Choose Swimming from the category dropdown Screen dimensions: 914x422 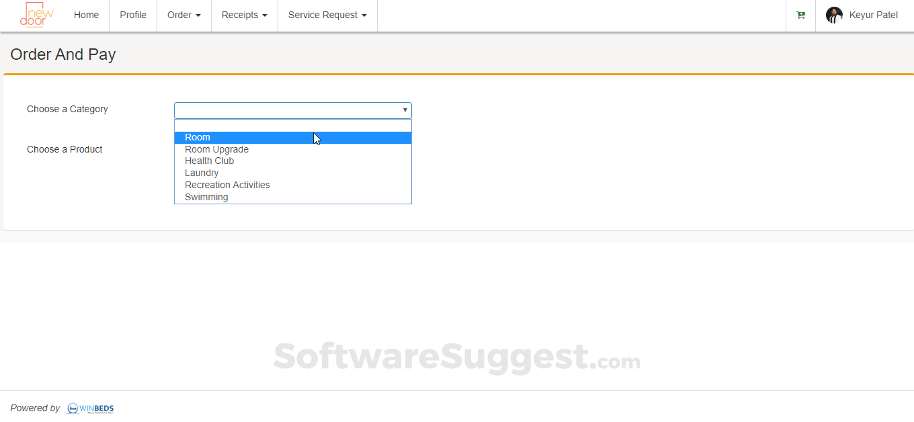click(x=206, y=197)
